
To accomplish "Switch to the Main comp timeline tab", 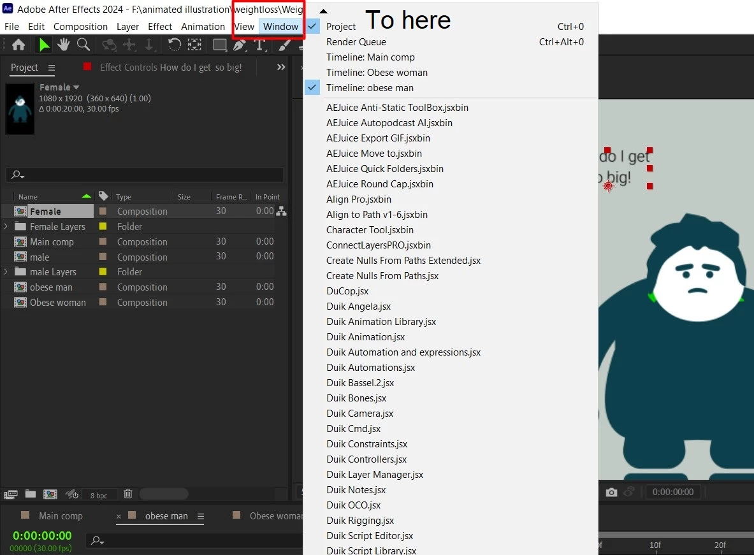I will [x=61, y=516].
